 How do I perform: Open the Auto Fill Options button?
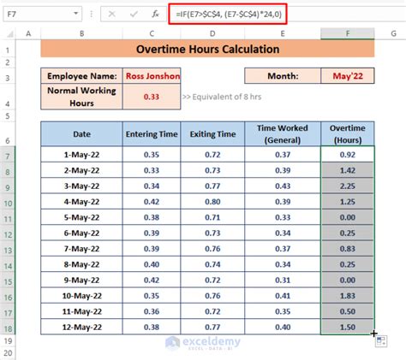(x=381, y=341)
